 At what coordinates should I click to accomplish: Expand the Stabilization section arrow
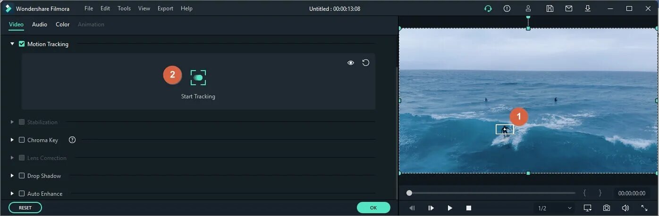(12, 122)
